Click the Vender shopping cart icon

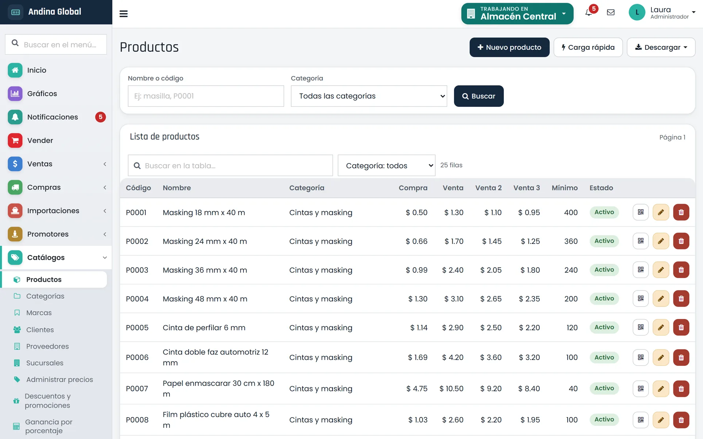point(15,140)
